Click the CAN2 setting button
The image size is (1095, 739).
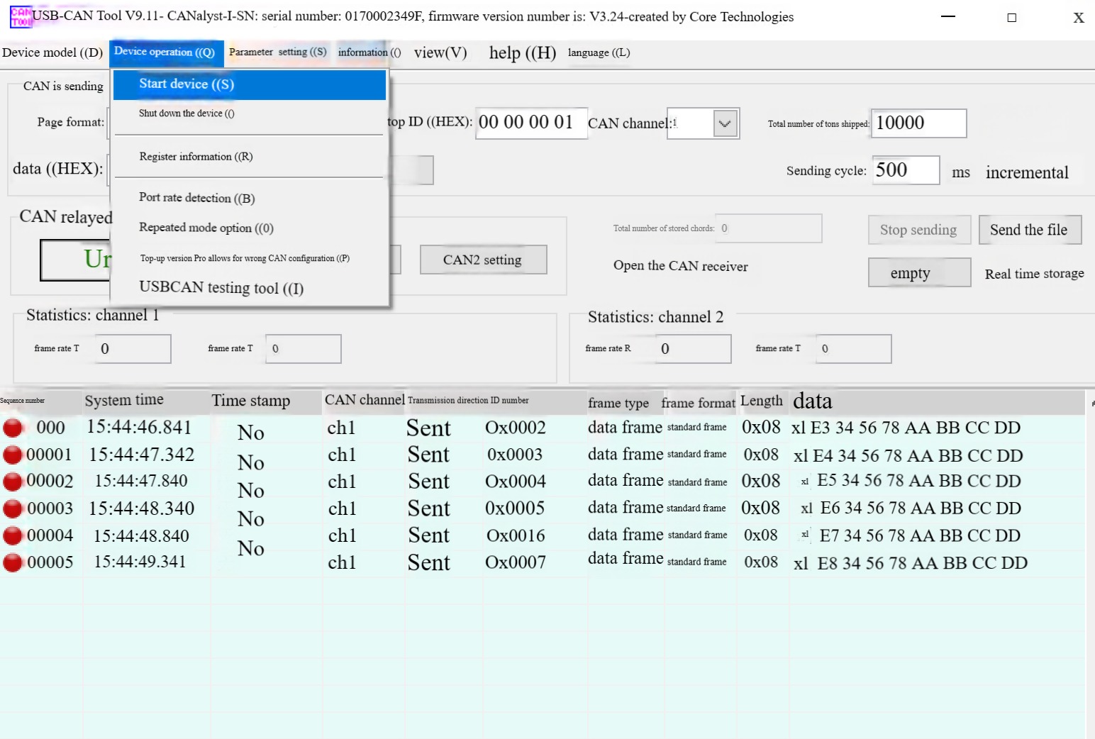[483, 260]
